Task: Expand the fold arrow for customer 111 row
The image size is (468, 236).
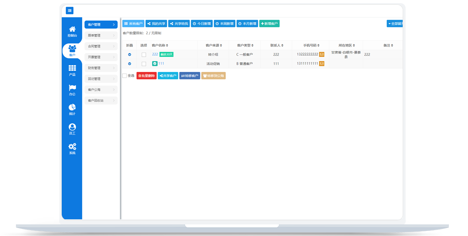Action: coord(129,64)
